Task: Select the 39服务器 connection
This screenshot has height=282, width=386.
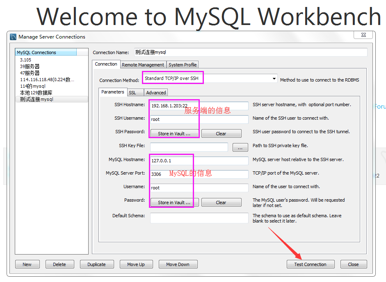Action: pyautogui.click(x=52, y=66)
